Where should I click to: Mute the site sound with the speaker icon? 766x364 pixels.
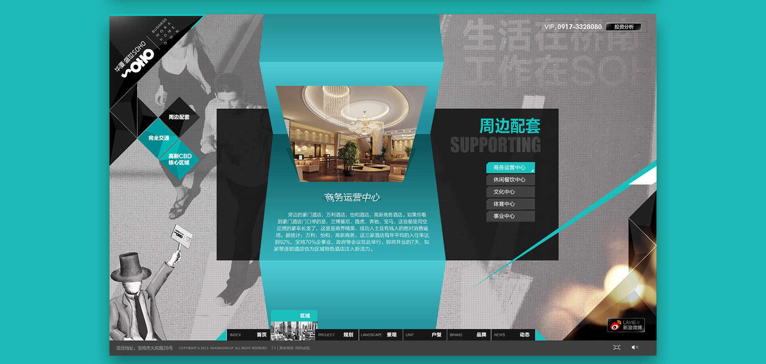pos(634,347)
